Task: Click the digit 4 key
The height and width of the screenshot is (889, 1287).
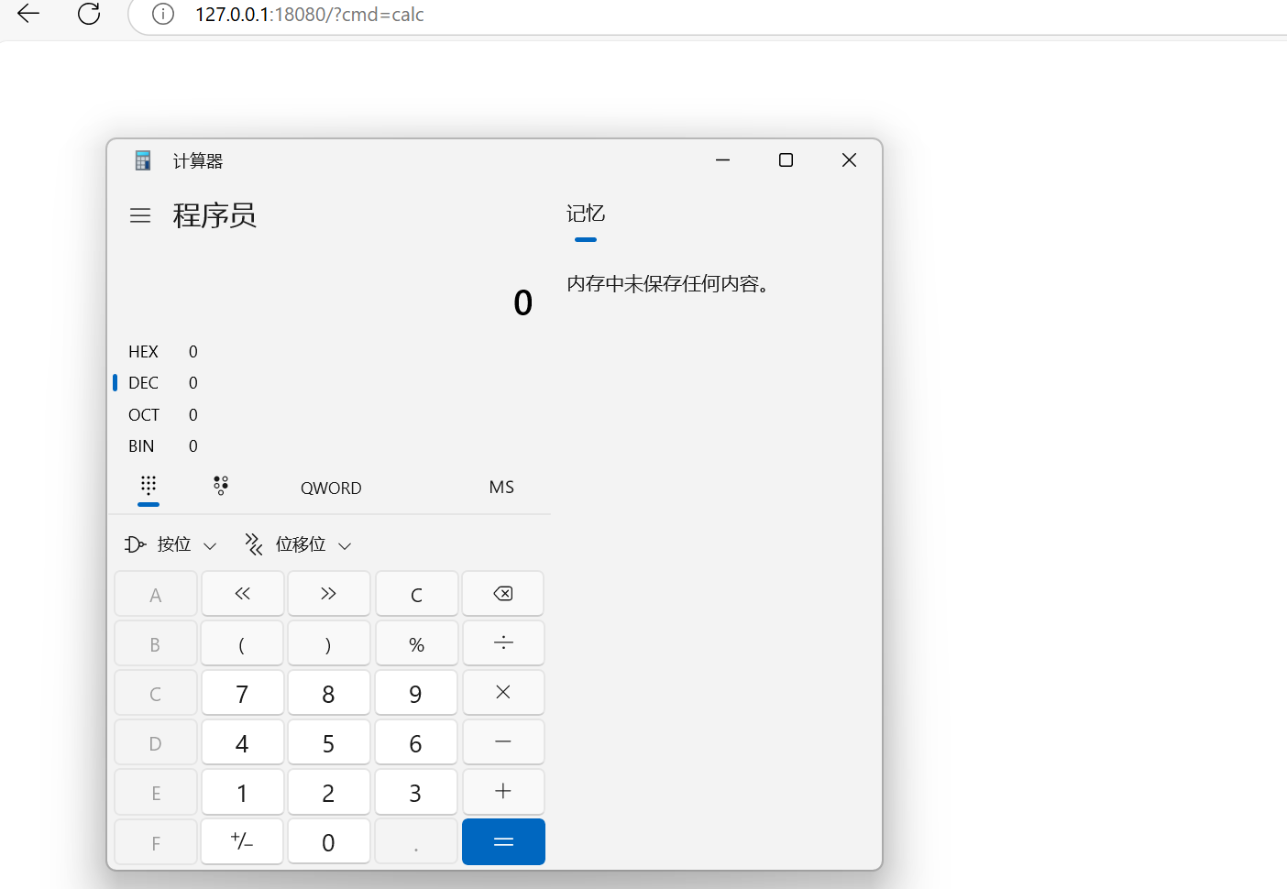Action: pos(242,742)
